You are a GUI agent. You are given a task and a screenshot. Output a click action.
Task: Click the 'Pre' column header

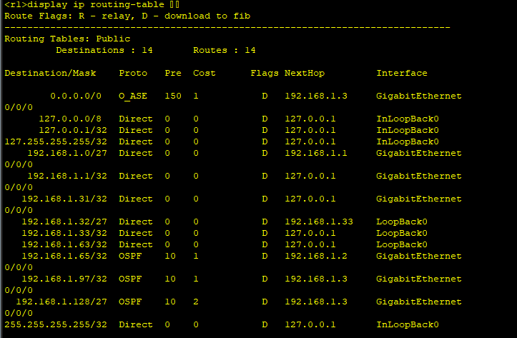173,73
